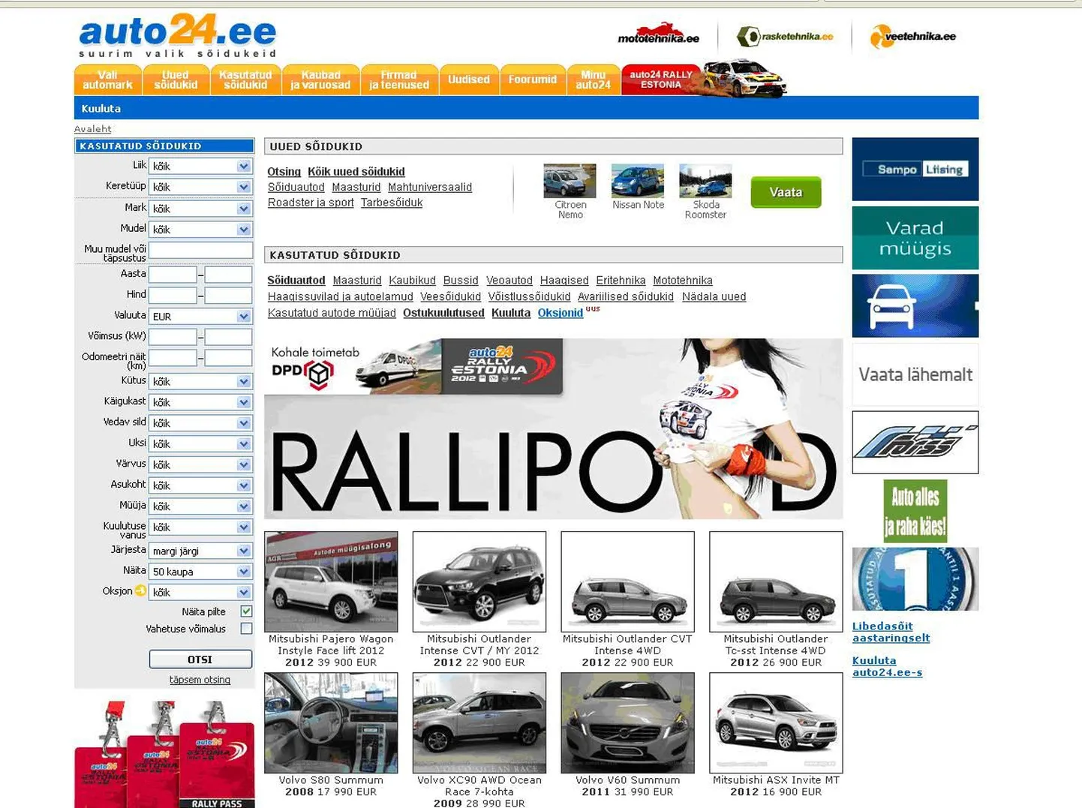Open the täpsem otsing link
Viewport: 1082px width, 808px height.
coord(200,680)
